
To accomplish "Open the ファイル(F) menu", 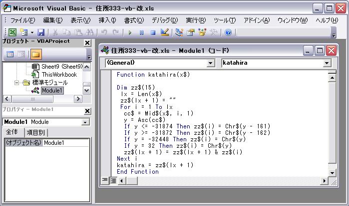I will pyautogui.click(x=22, y=20).
